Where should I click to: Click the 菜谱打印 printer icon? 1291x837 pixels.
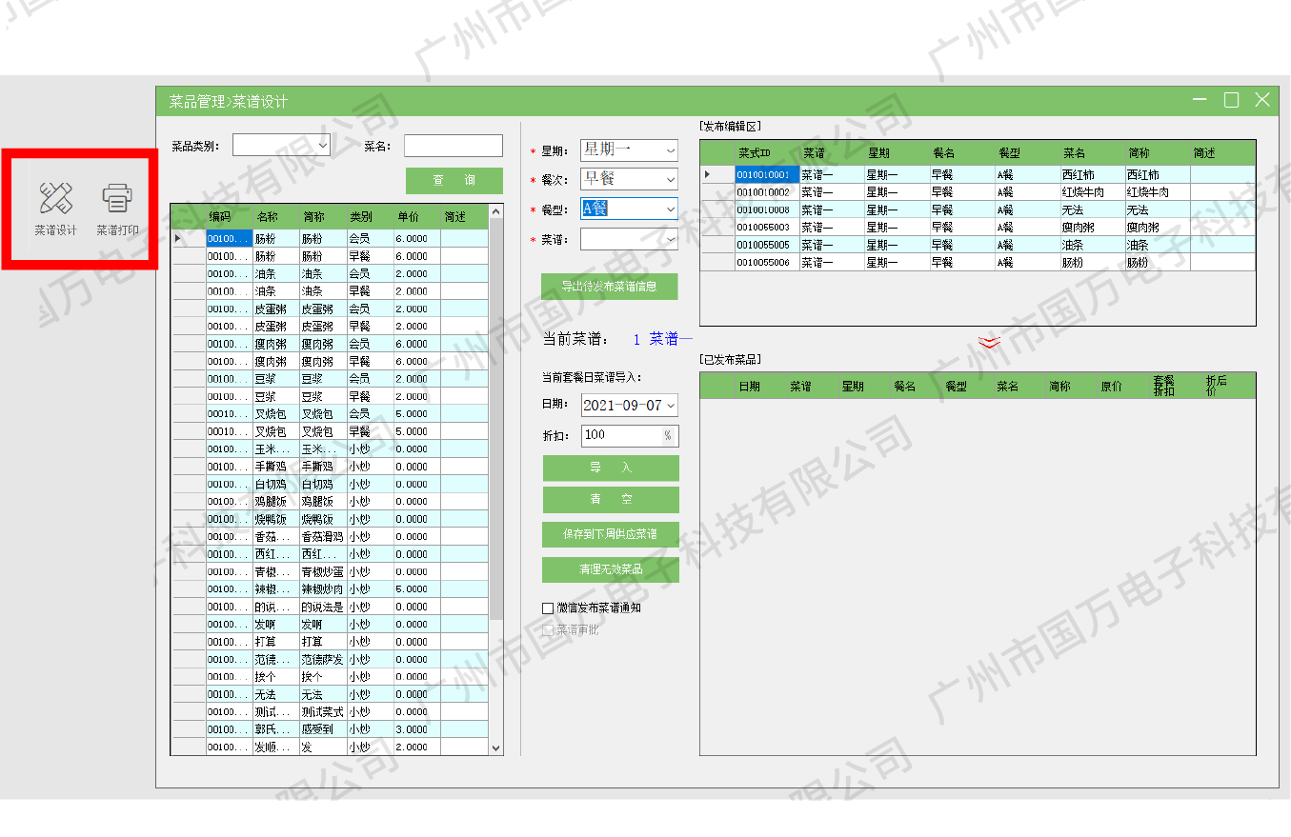point(117,207)
